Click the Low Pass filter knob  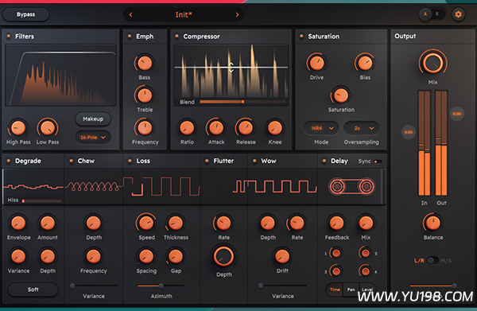click(48, 128)
